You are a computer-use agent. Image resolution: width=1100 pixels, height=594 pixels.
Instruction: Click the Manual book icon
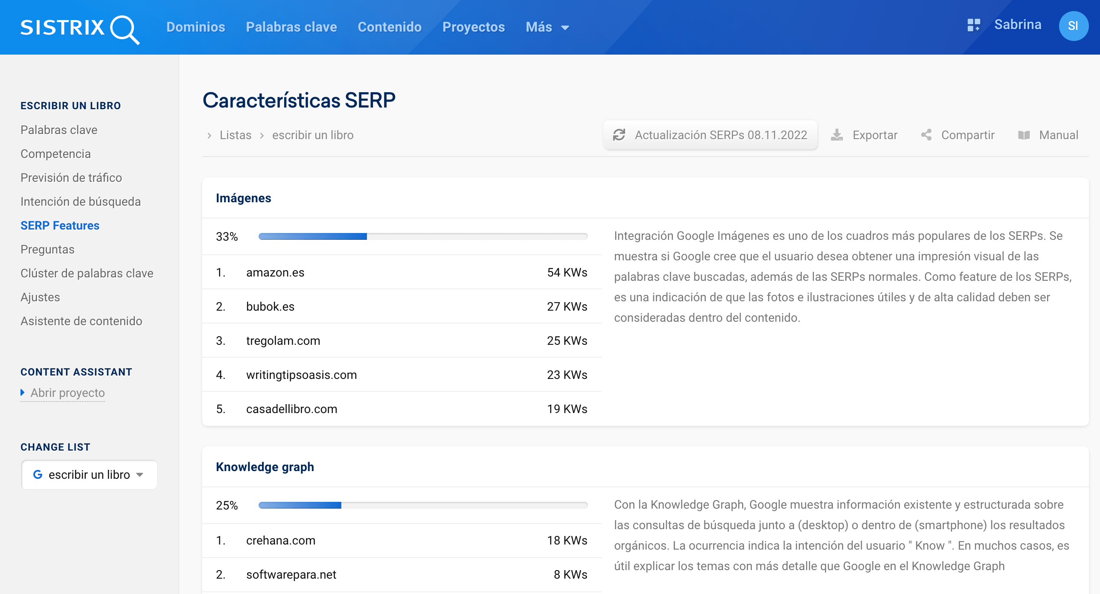(x=1024, y=135)
